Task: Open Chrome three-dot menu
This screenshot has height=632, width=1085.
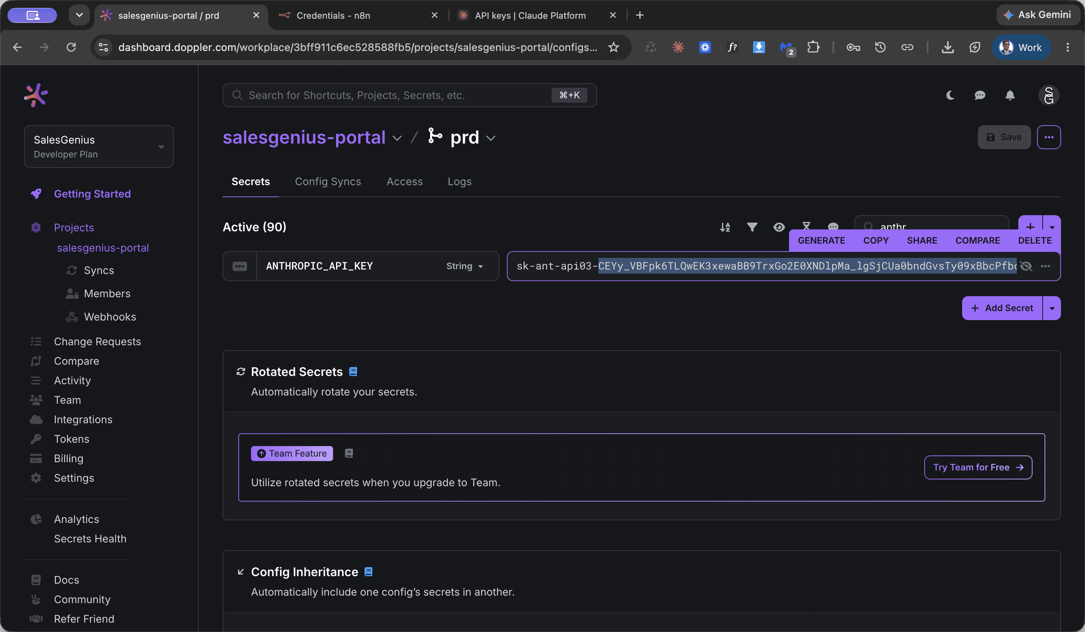Action: point(1067,47)
